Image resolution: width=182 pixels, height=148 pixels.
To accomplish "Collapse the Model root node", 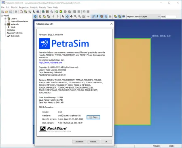I will click(x=2, y=16).
